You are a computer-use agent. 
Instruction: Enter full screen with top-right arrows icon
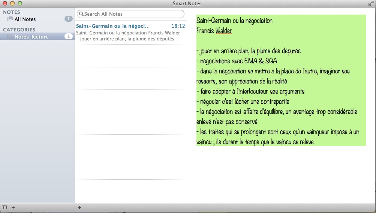click(371, 3)
